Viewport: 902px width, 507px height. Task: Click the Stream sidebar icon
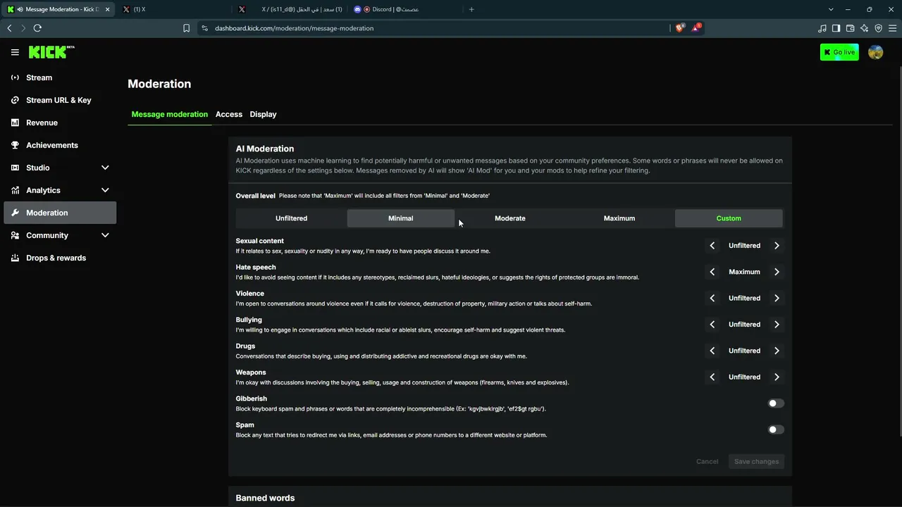point(15,77)
